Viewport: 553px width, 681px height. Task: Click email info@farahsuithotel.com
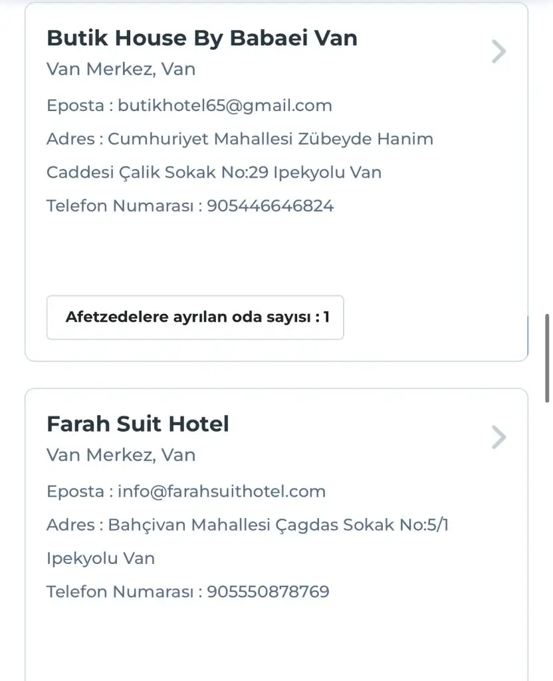[x=221, y=491]
